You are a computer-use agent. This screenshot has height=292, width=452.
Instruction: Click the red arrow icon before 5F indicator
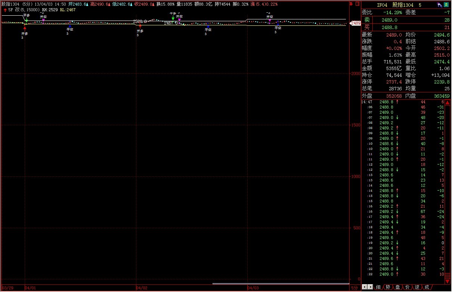pyautogui.click(x=4, y=10)
